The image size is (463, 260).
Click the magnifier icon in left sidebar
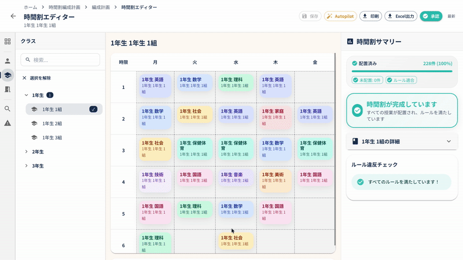8,109
